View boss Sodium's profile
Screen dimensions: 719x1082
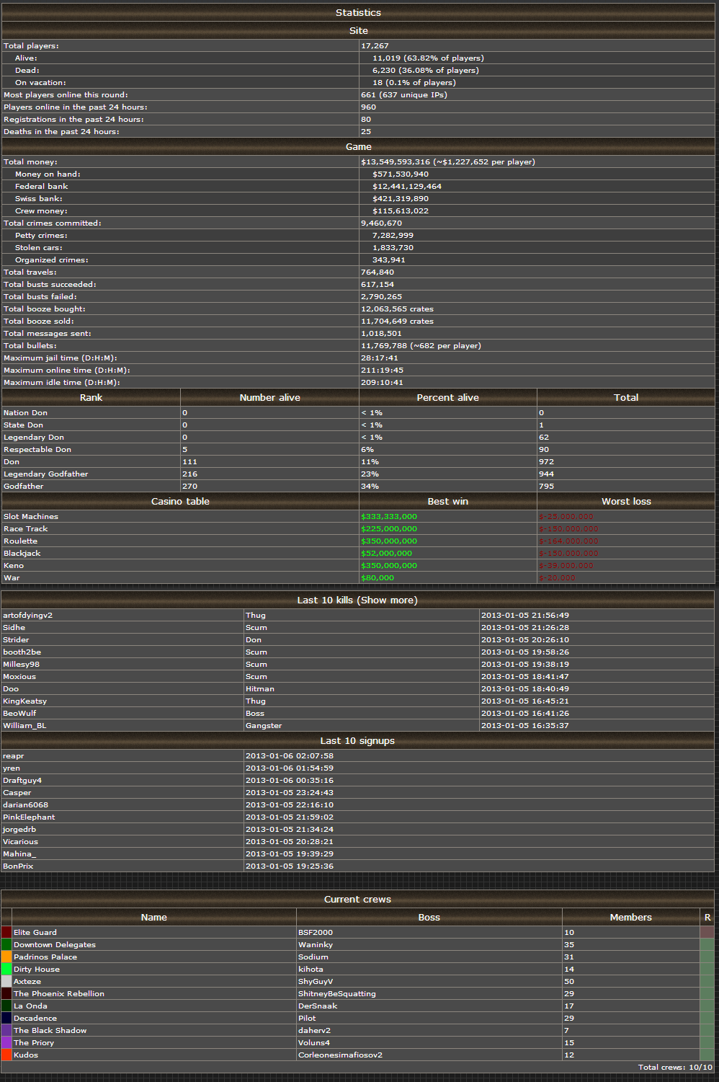click(x=313, y=957)
